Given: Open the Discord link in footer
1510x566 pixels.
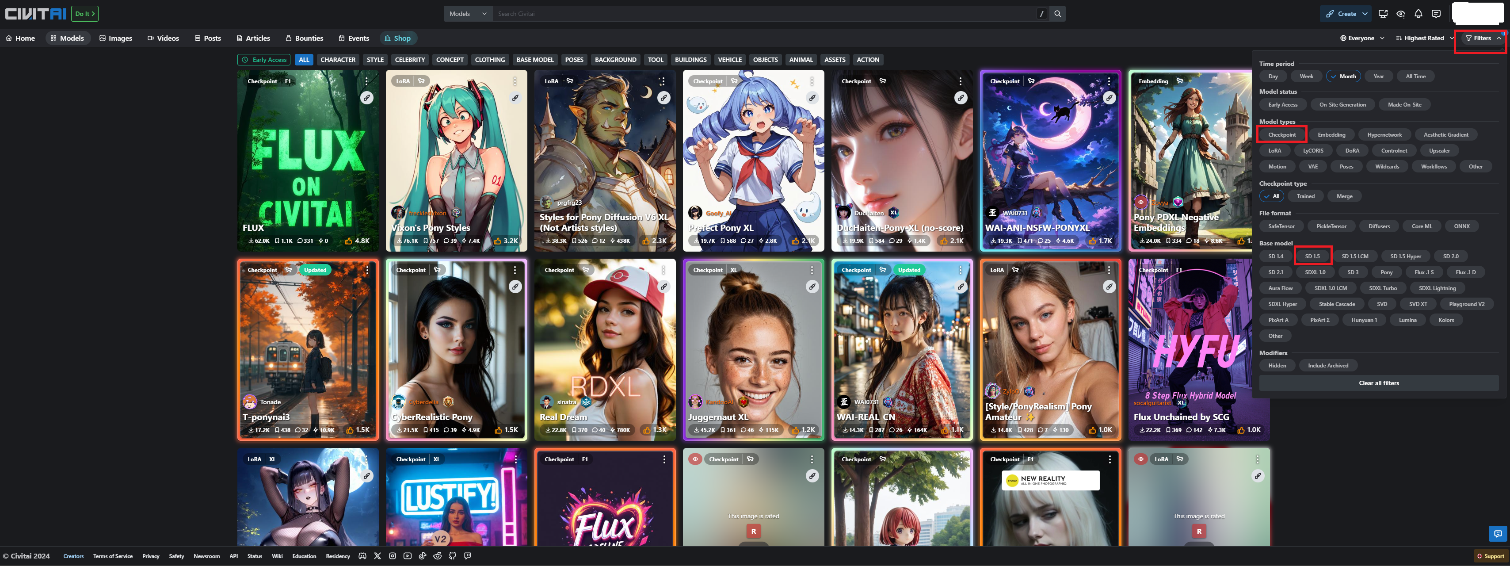Looking at the screenshot, I should coord(362,556).
